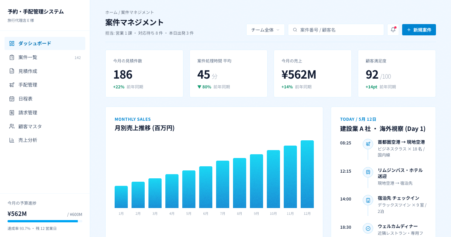Open the notification bell

[393, 29]
